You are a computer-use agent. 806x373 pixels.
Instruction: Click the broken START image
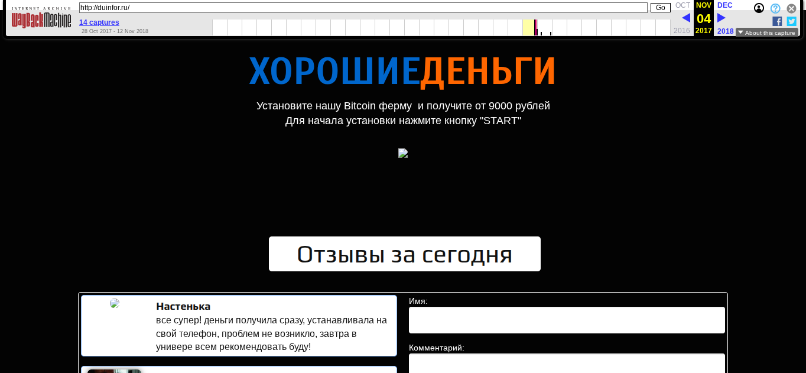403,153
